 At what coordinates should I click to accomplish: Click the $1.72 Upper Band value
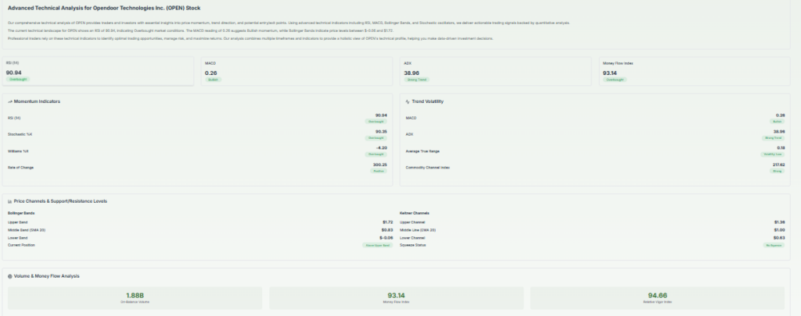click(386, 222)
